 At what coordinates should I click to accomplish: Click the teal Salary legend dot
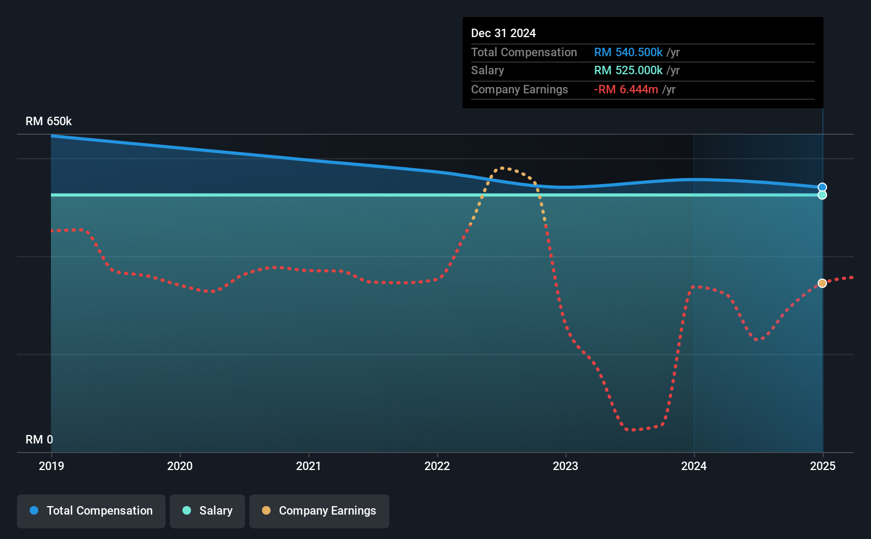pyautogui.click(x=187, y=510)
